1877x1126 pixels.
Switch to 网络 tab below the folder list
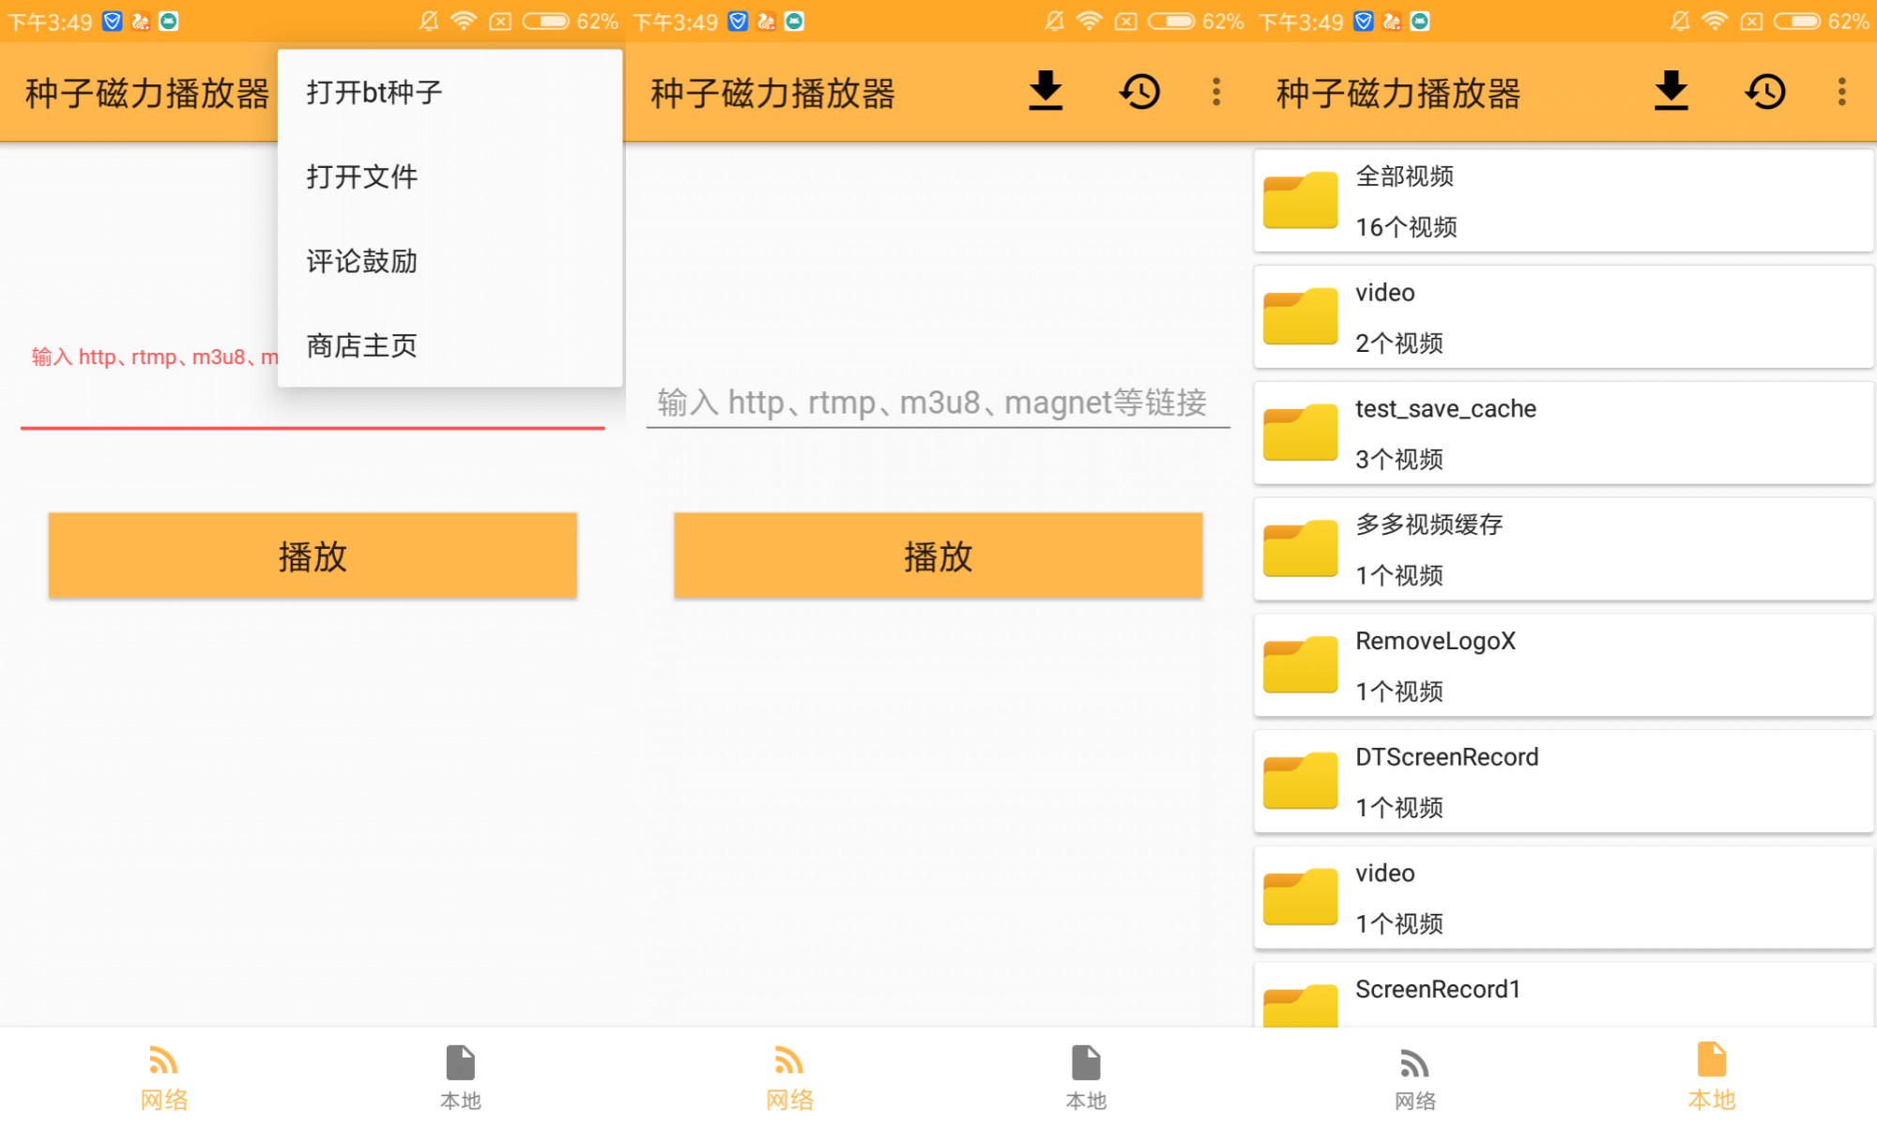pyautogui.click(x=1414, y=1076)
